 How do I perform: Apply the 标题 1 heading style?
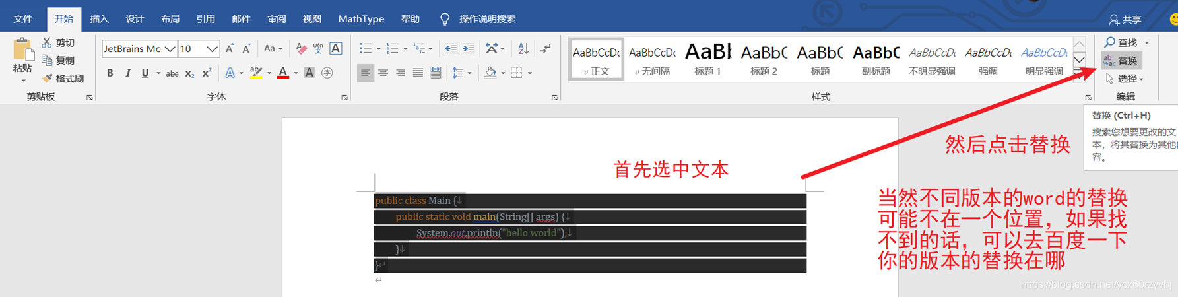708,59
